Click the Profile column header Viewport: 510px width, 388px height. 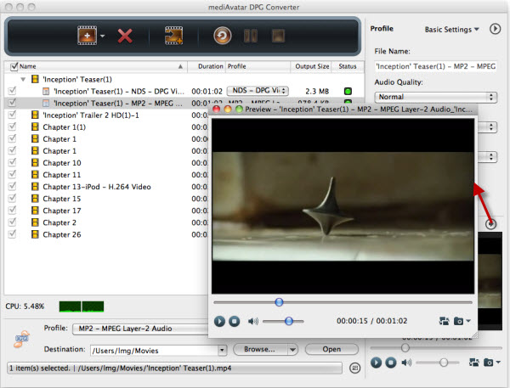[x=258, y=66]
